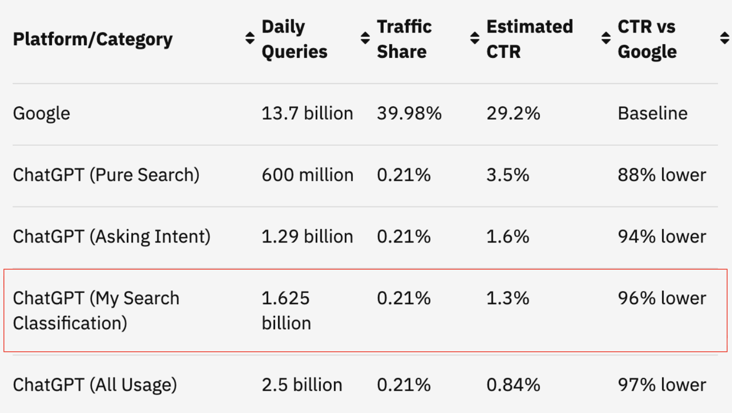Screen dimensions: 732x413
Task: Click the sort arrows beside Platform/Category
Action: [x=250, y=38]
